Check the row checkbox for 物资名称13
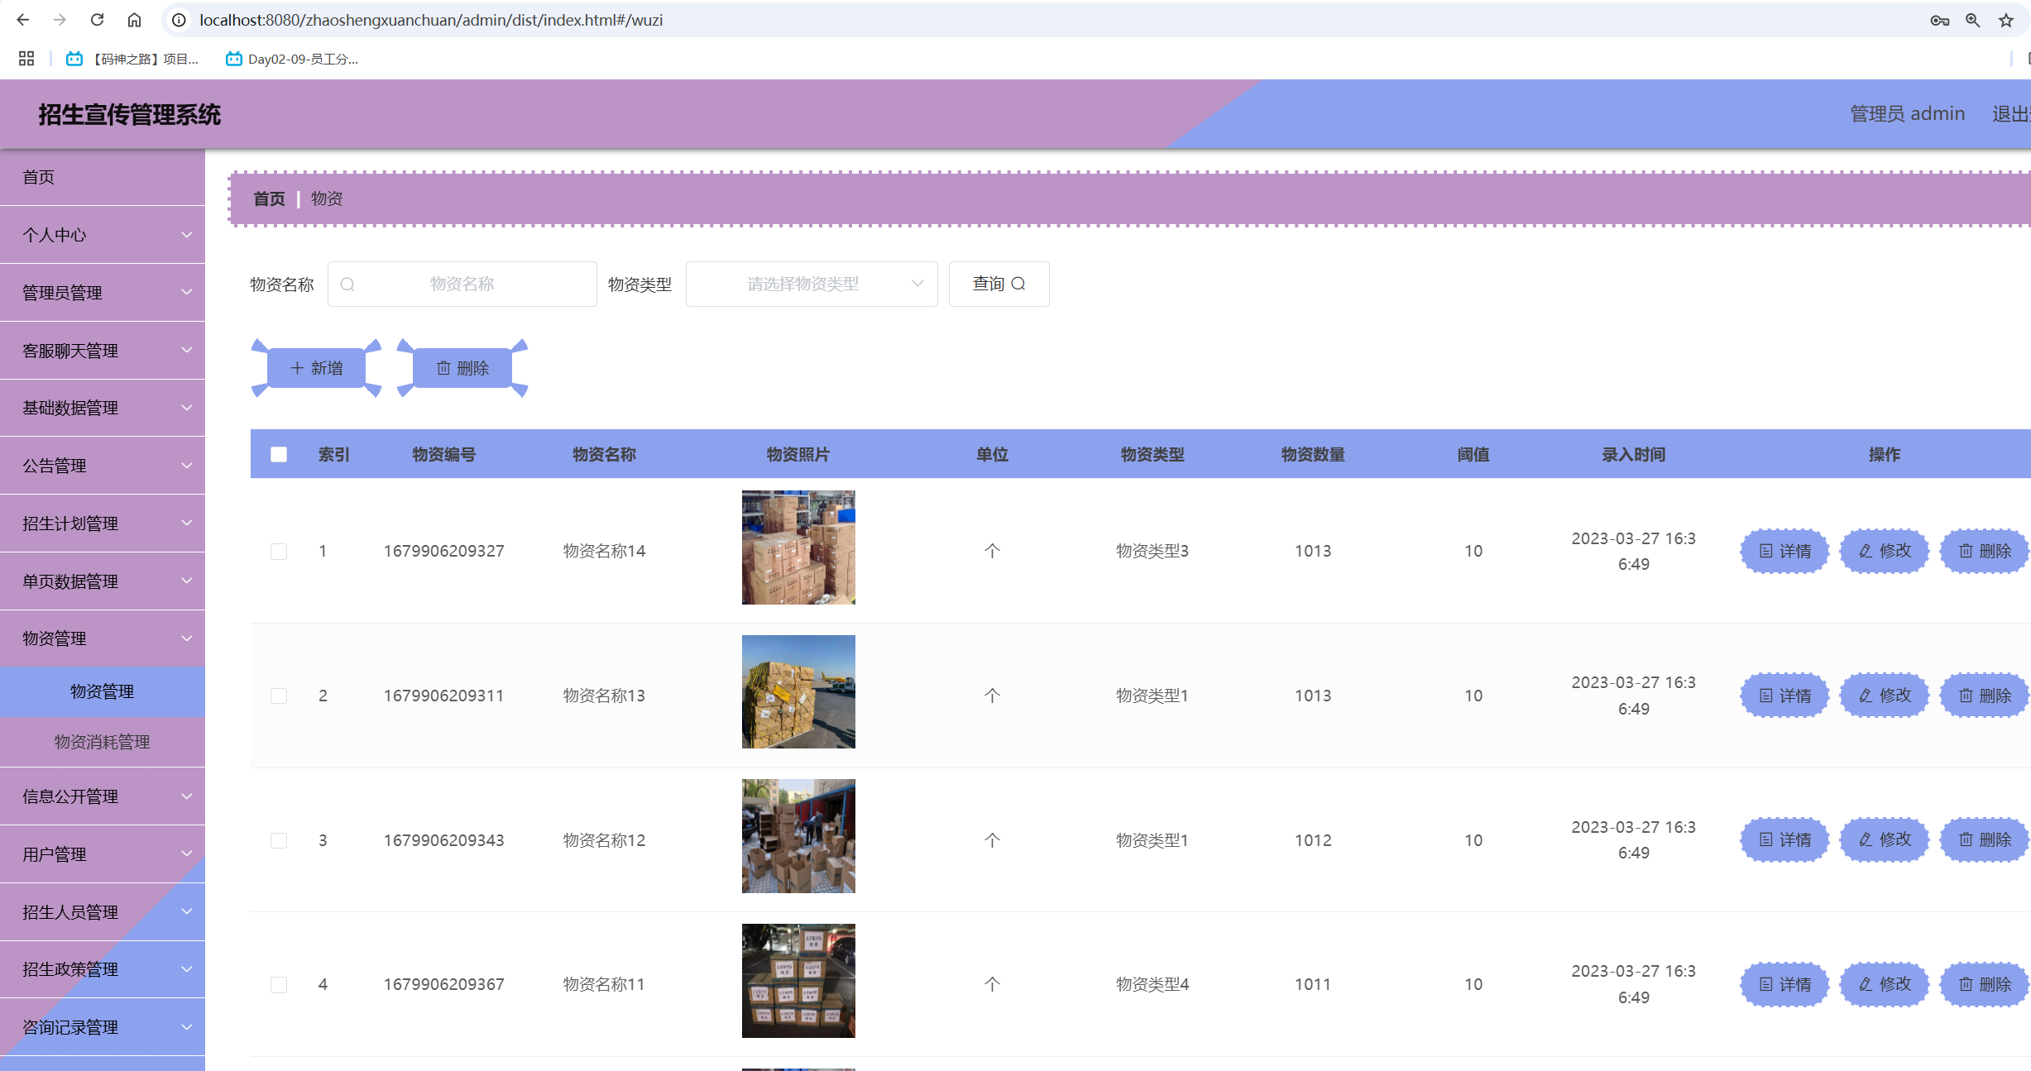This screenshot has height=1071, width=2031. (279, 696)
